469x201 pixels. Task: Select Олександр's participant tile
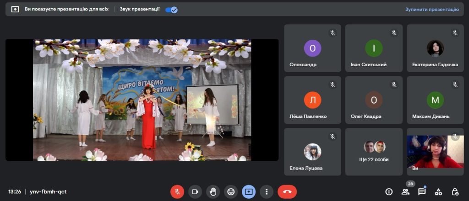click(x=312, y=48)
